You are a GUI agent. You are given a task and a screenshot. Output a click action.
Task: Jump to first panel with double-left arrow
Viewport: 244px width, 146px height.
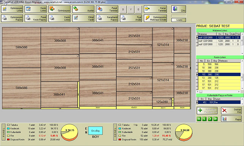tap(199, 119)
